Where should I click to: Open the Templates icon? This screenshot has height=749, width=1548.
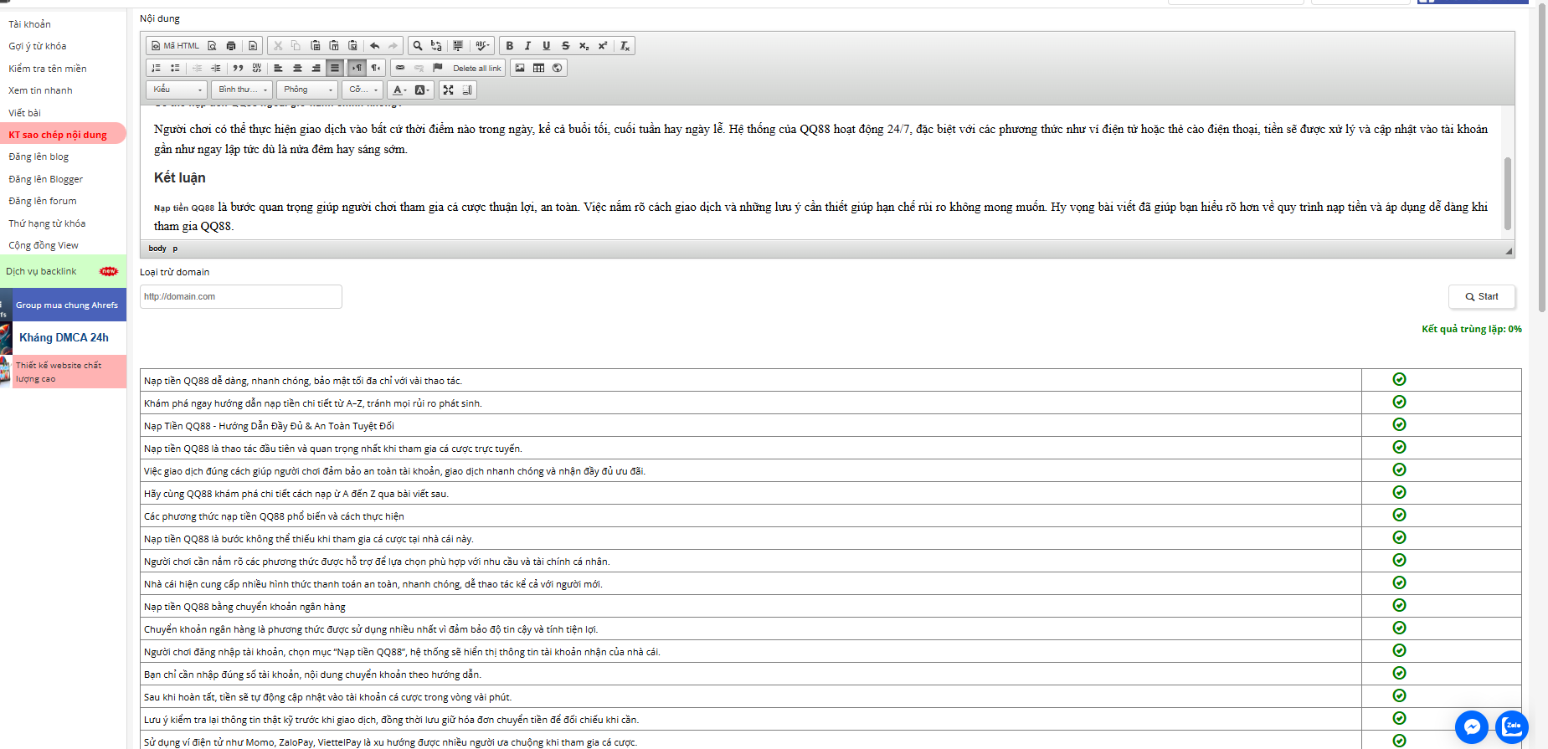pyautogui.click(x=253, y=46)
